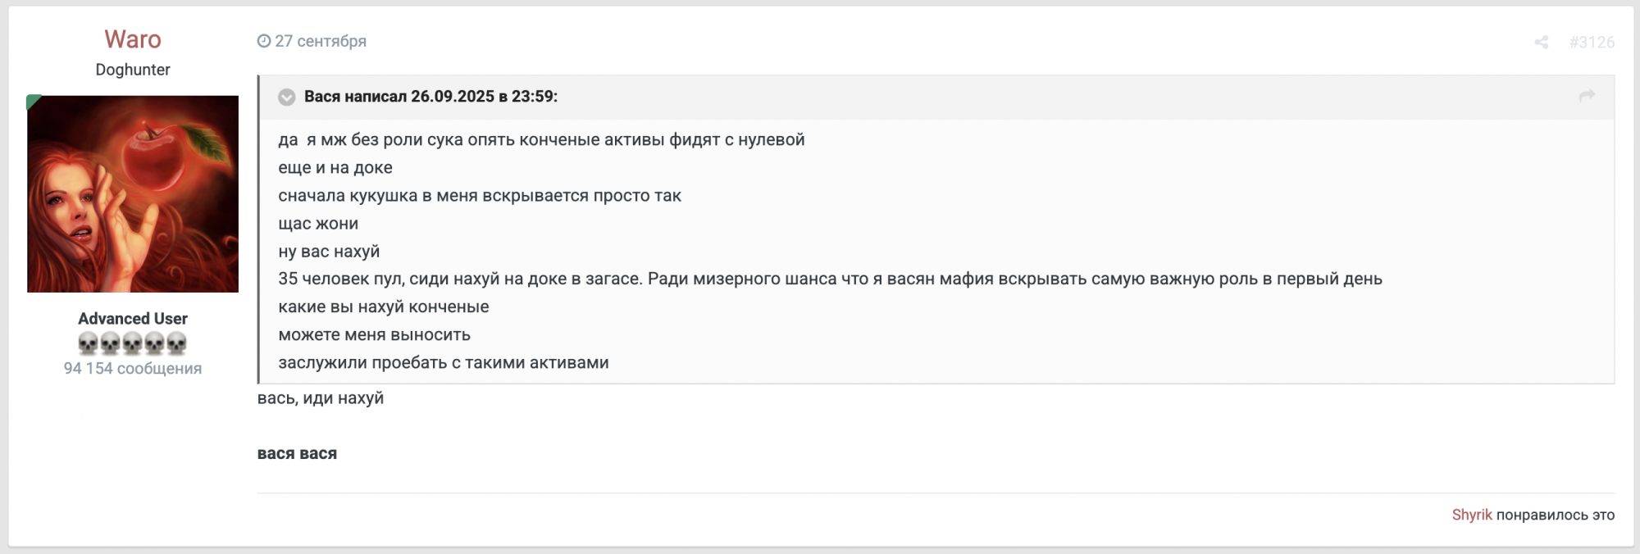Click the "Advanced User" group label
The height and width of the screenshot is (554, 1640).
(133, 319)
